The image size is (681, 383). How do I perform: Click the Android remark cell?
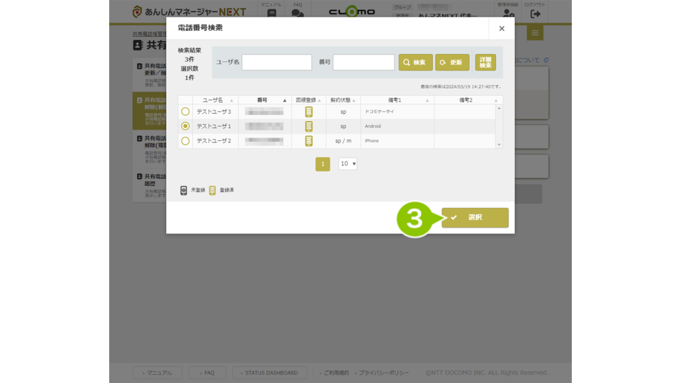(x=397, y=126)
